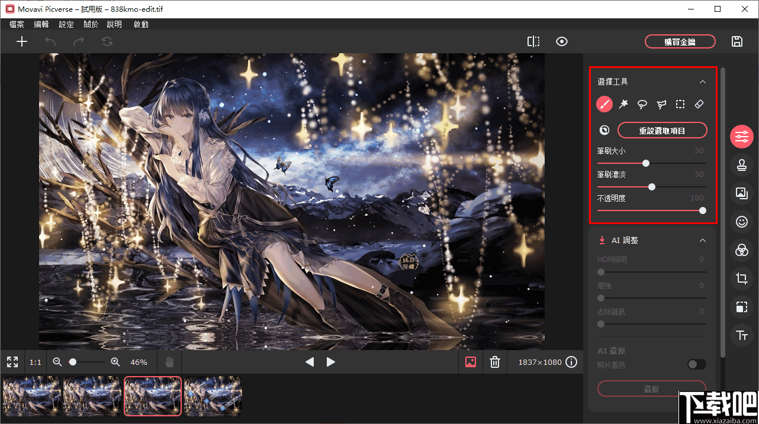The height and width of the screenshot is (424, 759).
Task: Collapse the 選擇工具 section chevron
Action: tap(703, 82)
